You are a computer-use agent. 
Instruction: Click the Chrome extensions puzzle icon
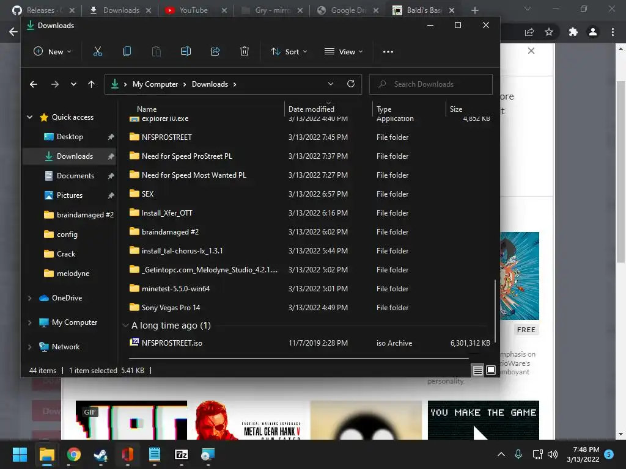pos(573,32)
